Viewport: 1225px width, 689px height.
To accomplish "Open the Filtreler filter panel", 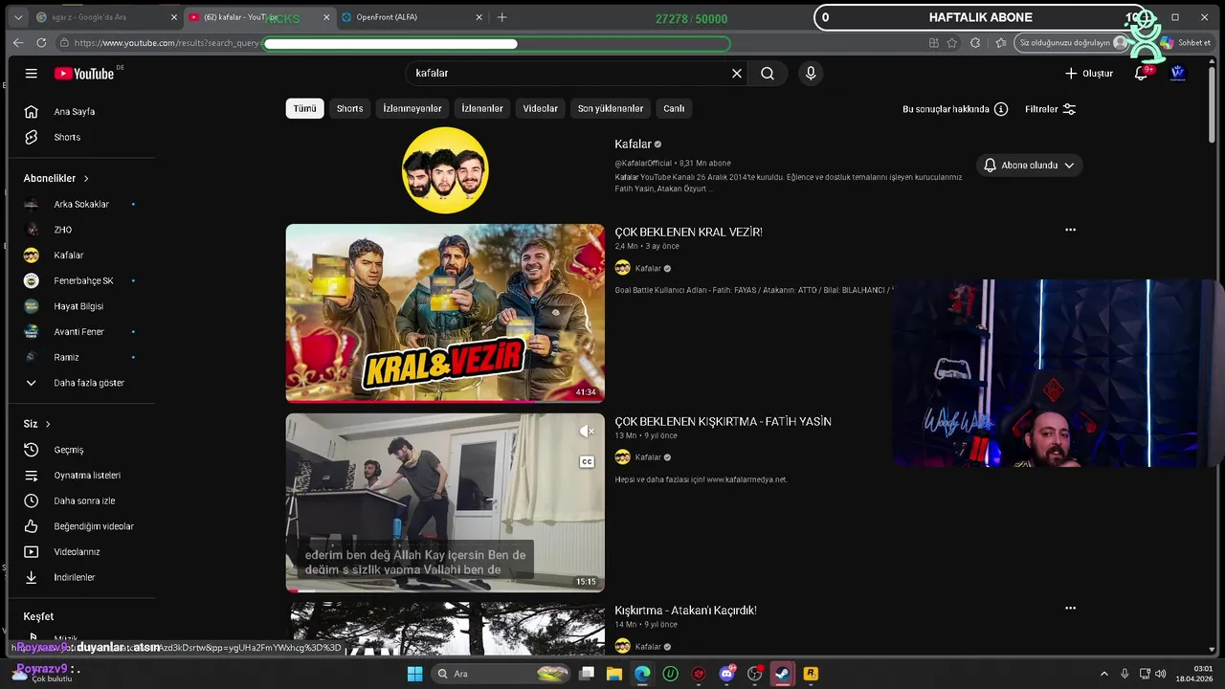I will [1051, 109].
